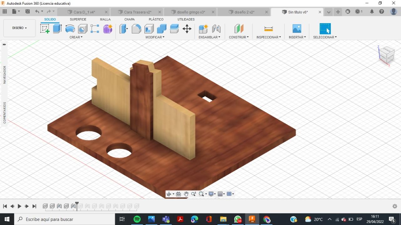The height and width of the screenshot is (225, 401).
Task: Play the timeline
Action: (x=19, y=206)
